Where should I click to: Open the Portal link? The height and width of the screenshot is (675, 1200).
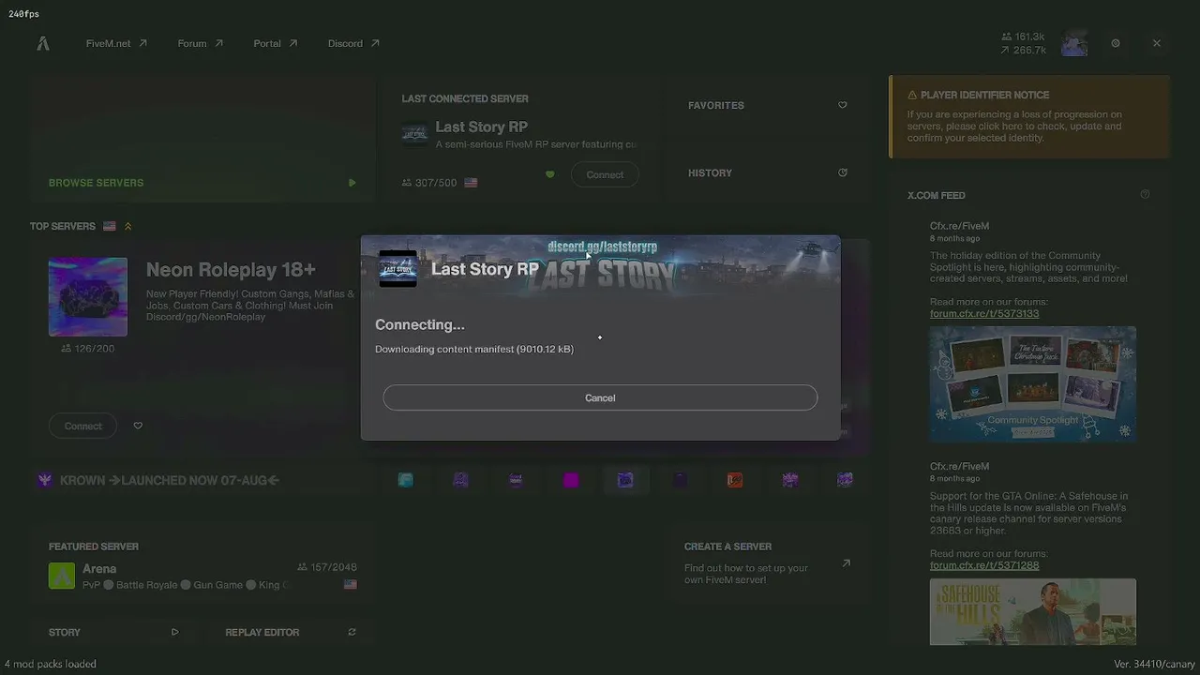(275, 43)
